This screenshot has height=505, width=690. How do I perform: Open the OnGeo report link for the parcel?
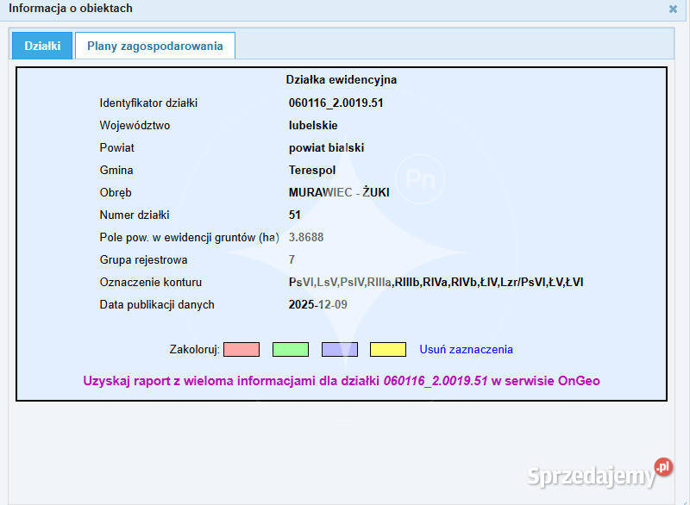coord(341,380)
